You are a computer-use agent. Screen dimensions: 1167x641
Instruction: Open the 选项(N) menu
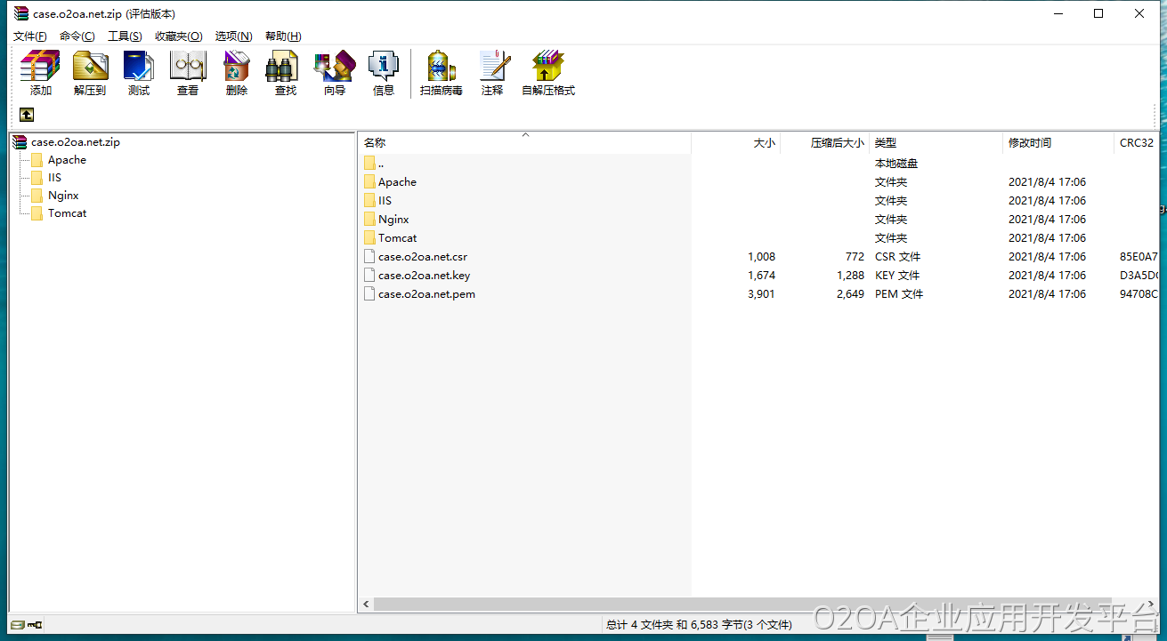click(233, 36)
